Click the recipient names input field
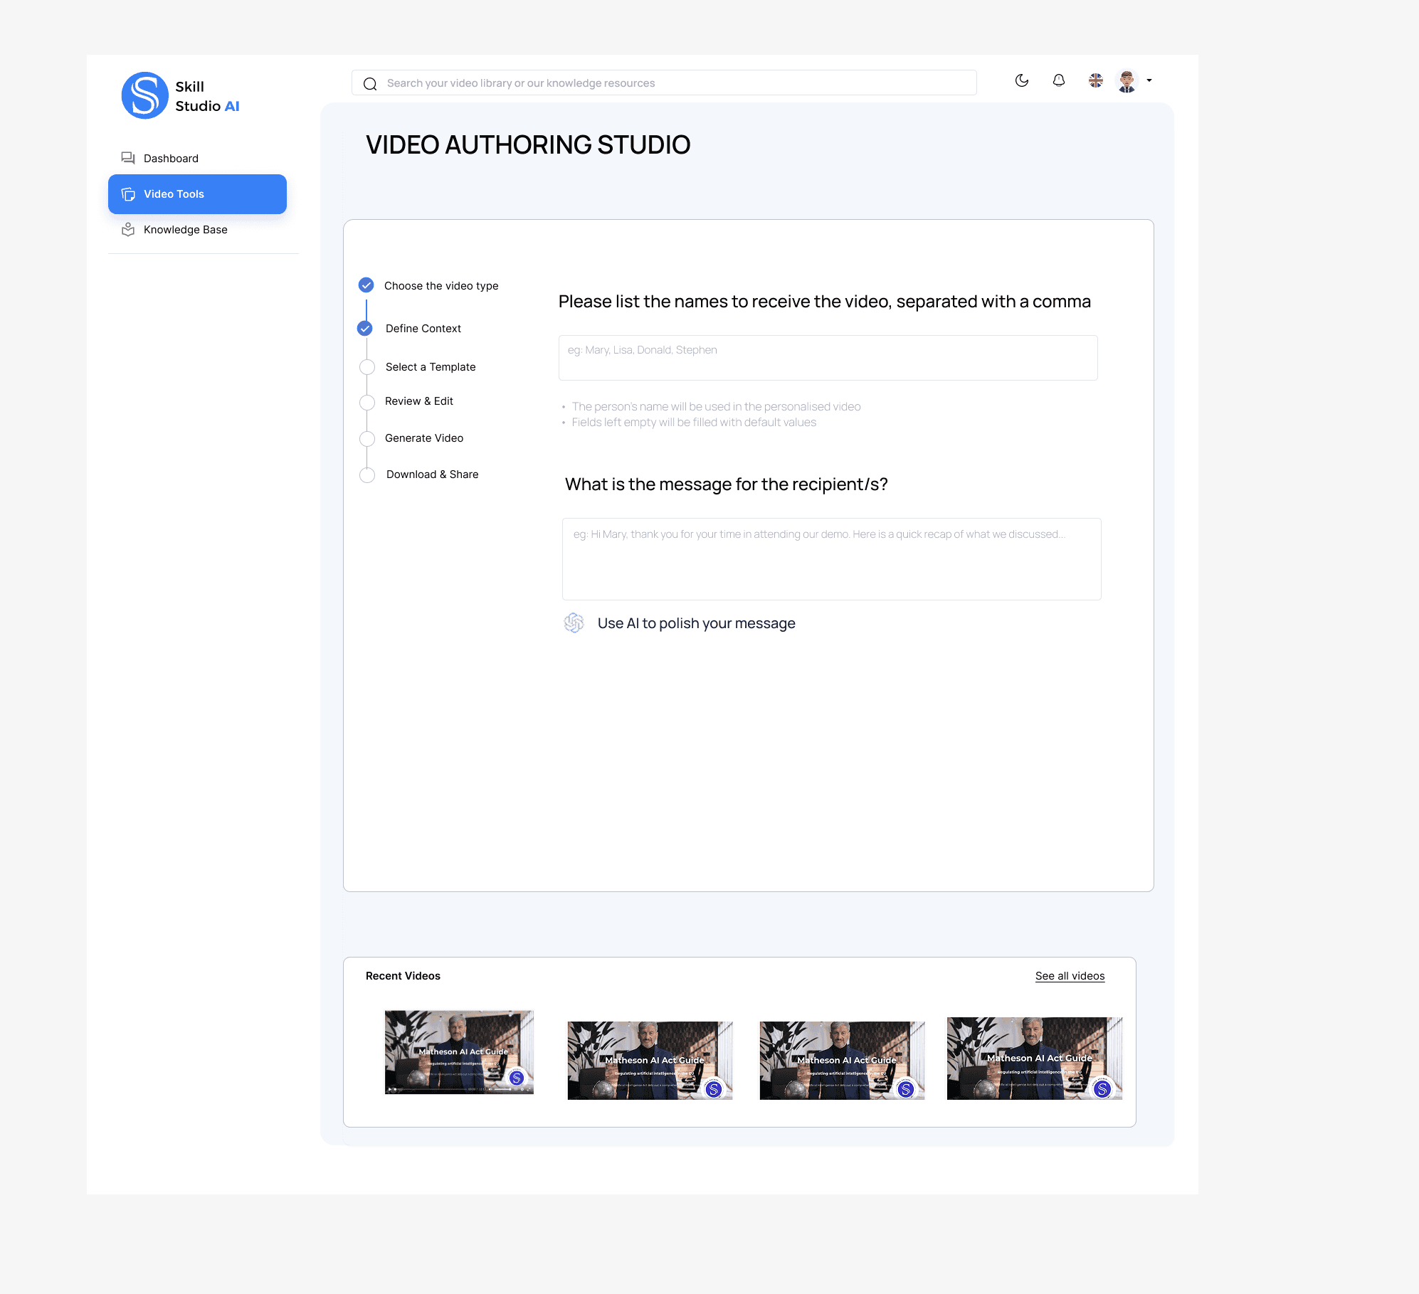The image size is (1419, 1294). pos(828,358)
